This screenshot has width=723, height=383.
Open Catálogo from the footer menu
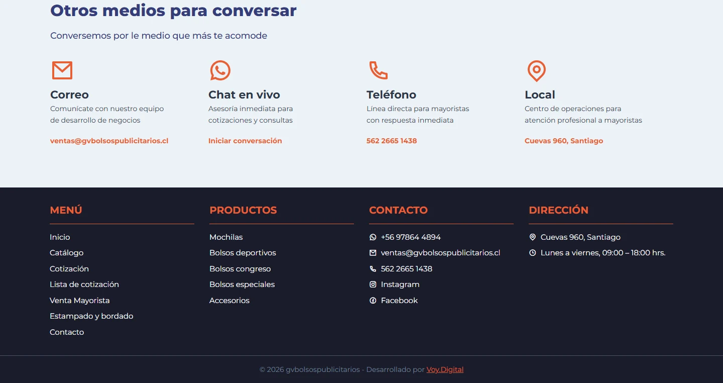click(x=66, y=253)
